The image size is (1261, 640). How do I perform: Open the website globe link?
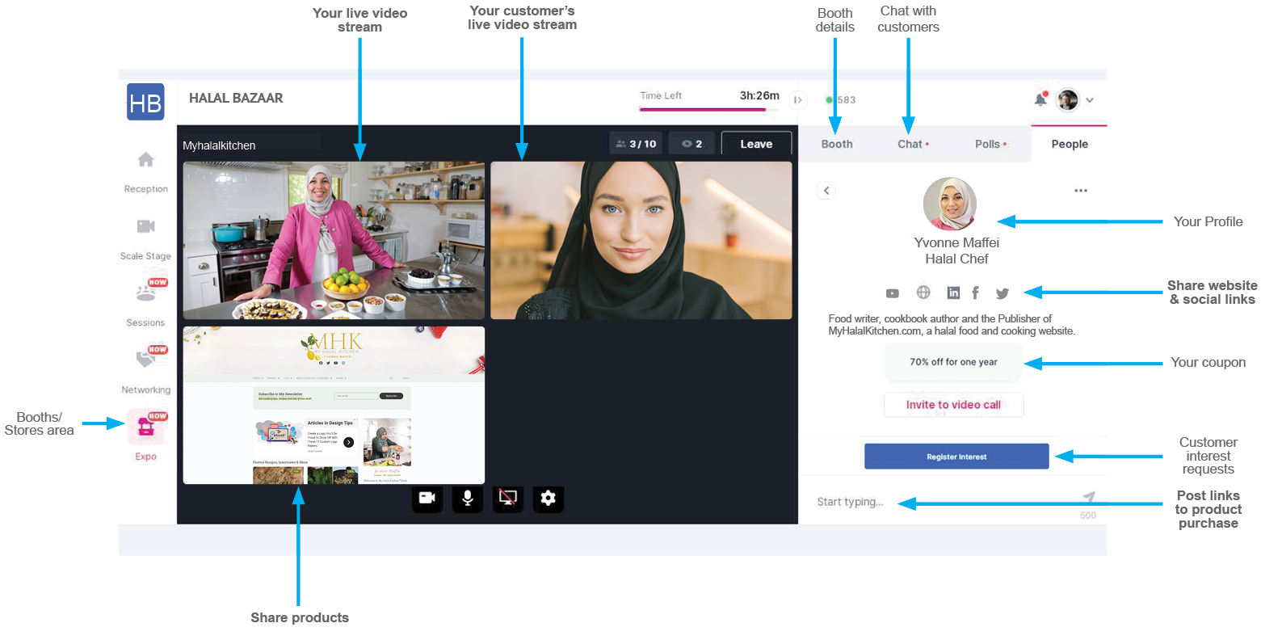coord(923,293)
